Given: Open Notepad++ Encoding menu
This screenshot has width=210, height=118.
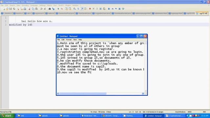Looking at the screenshot, I should pos(25,5).
